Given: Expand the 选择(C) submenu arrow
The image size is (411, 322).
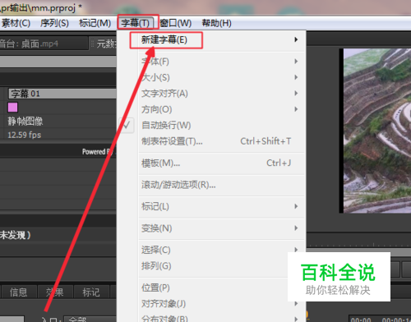Looking at the screenshot, I should pyautogui.click(x=296, y=250).
